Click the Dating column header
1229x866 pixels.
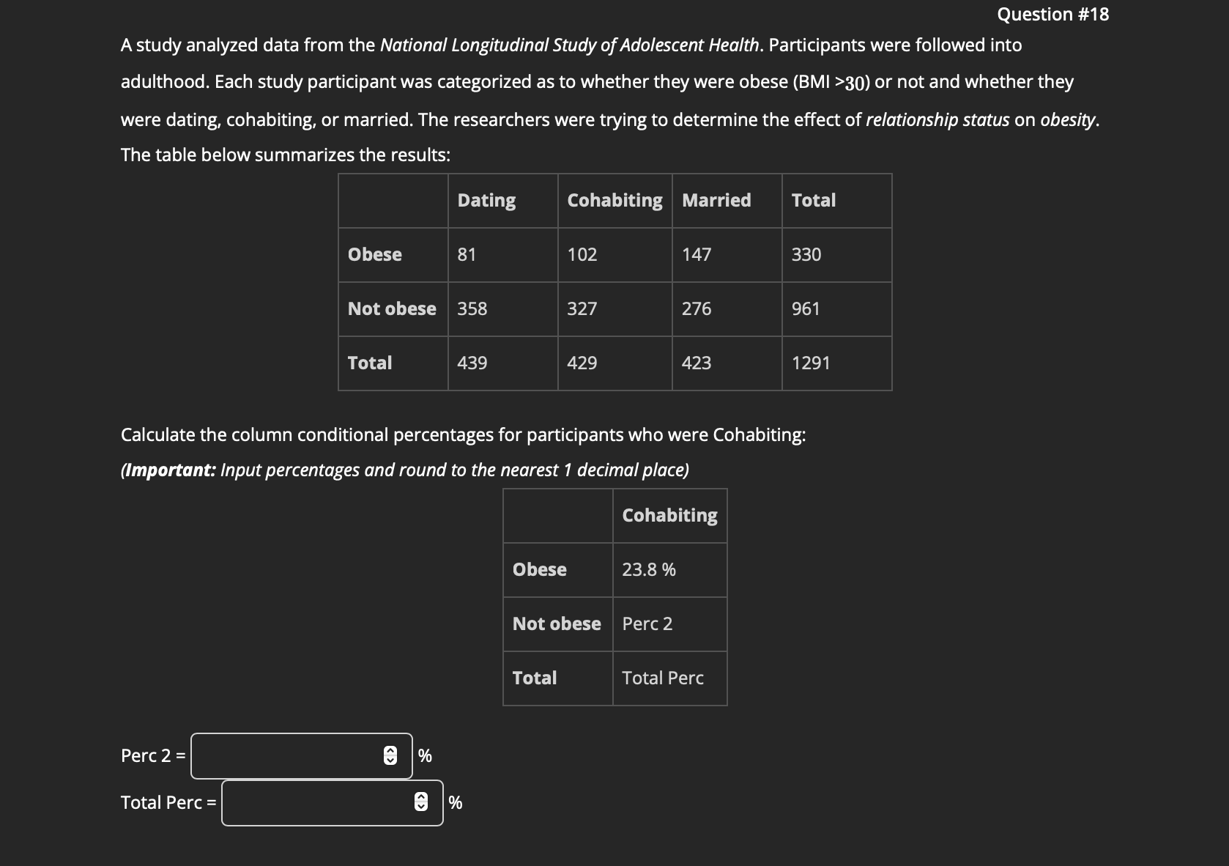tap(486, 200)
